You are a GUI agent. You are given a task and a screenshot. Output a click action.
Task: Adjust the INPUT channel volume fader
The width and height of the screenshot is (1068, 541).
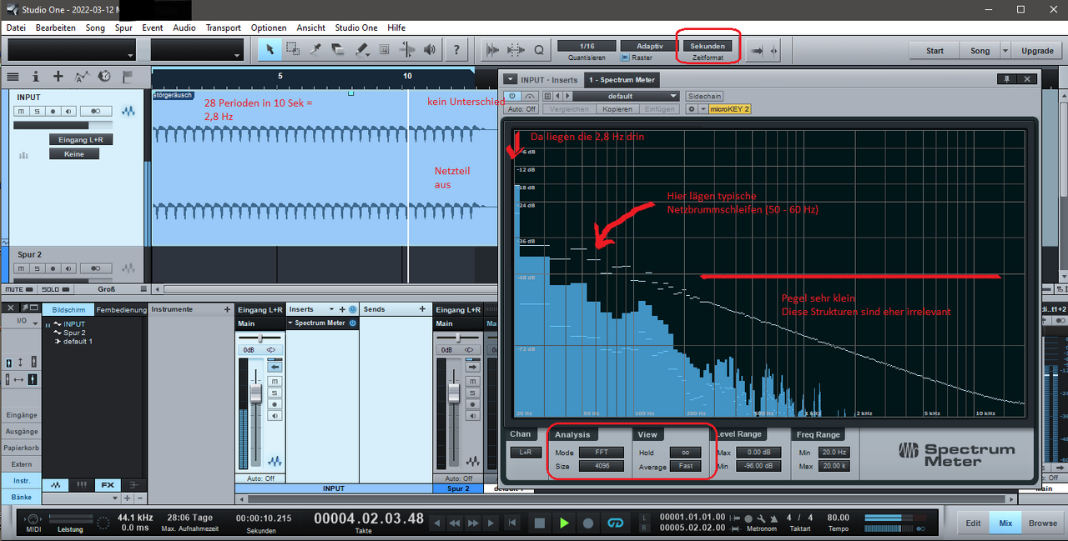(256, 393)
